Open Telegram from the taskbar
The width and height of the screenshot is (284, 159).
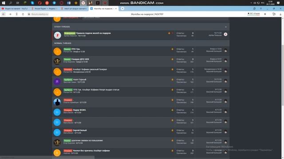[x=54, y=3]
